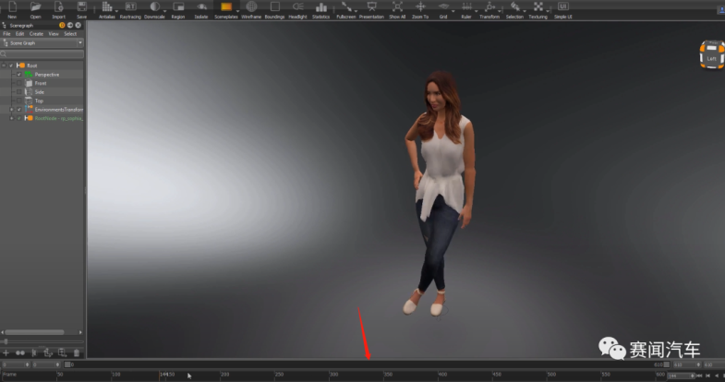This screenshot has height=382, width=725.
Task: Uncheck the Perspective camera checkbox
Action: click(18, 74)
